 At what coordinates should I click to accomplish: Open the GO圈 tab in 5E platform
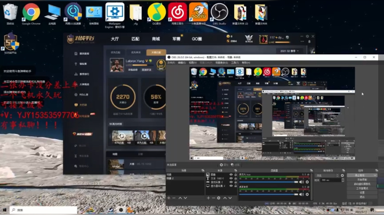(197, 39)
